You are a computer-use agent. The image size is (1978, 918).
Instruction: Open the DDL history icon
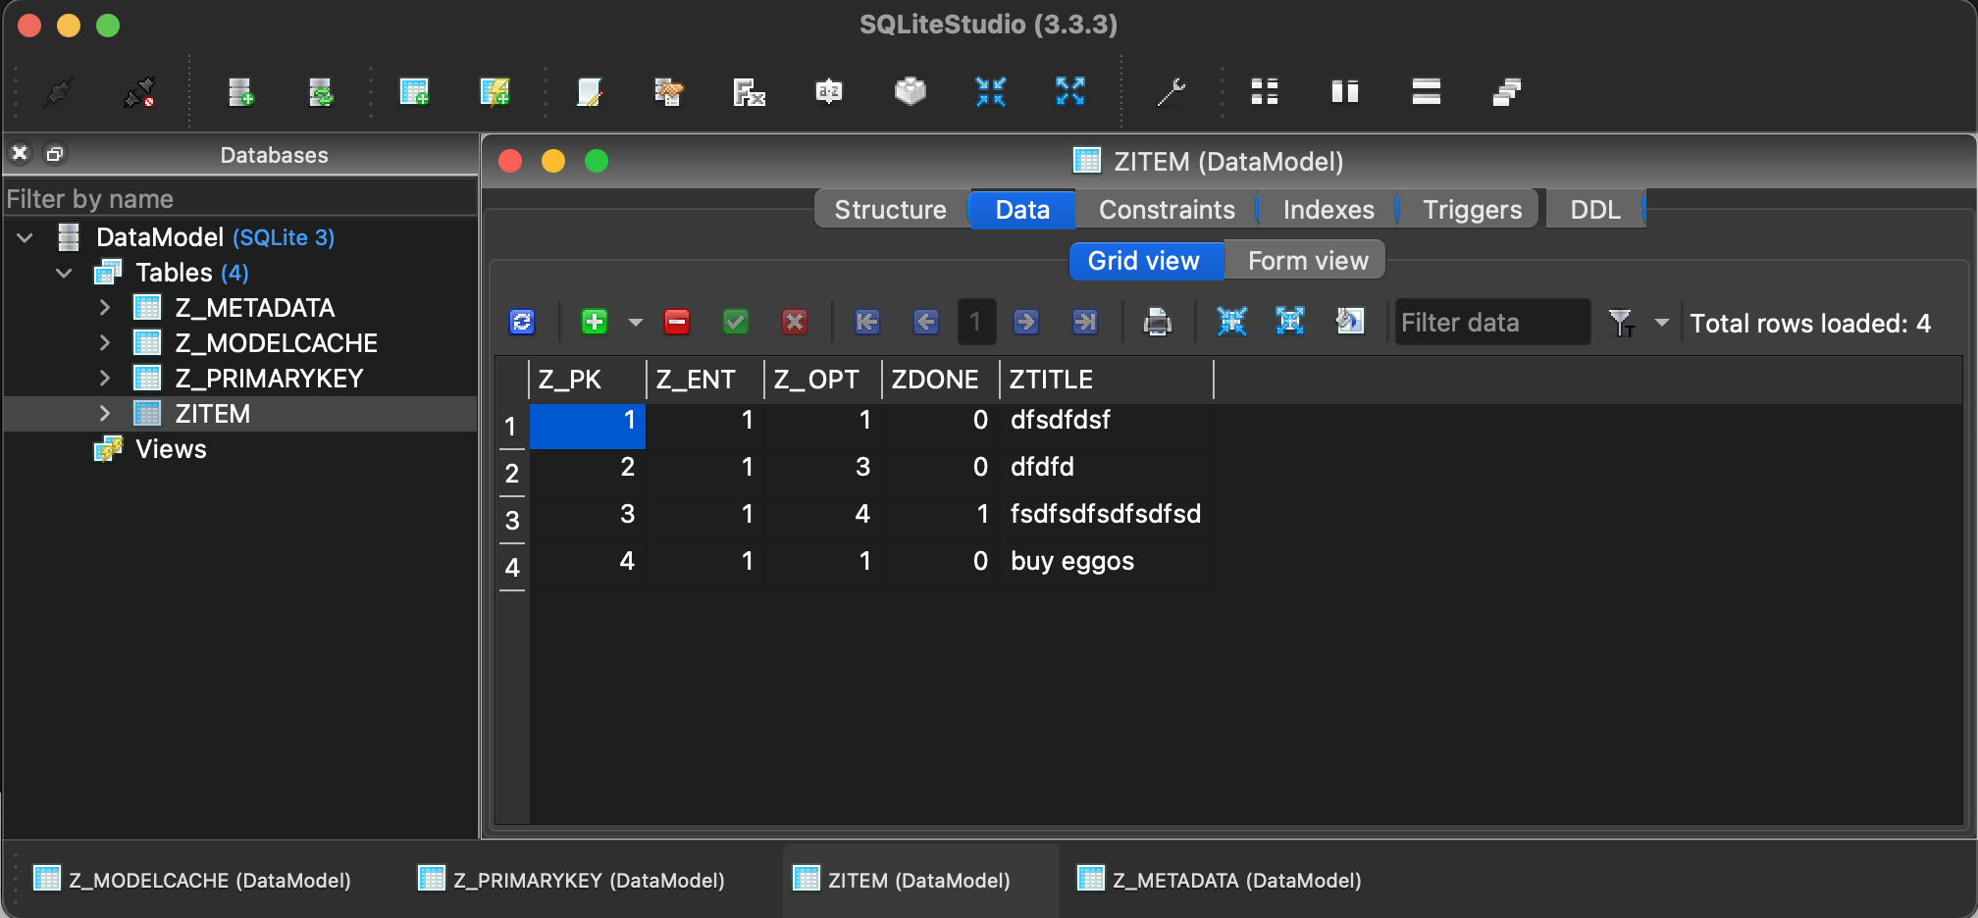[x=668, y=92]
